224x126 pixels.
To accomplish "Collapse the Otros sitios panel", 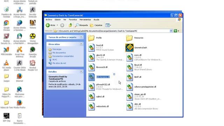I will click(81, 44).
